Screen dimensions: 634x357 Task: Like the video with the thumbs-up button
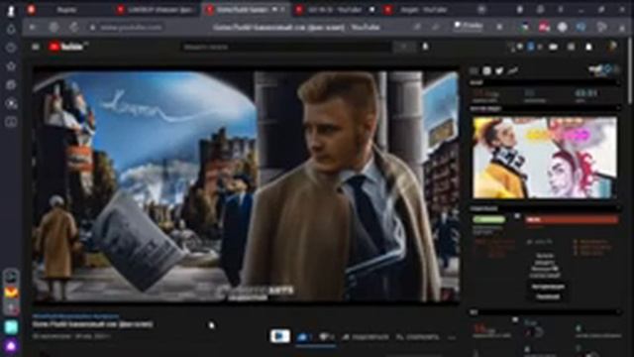tap(304, 337)
